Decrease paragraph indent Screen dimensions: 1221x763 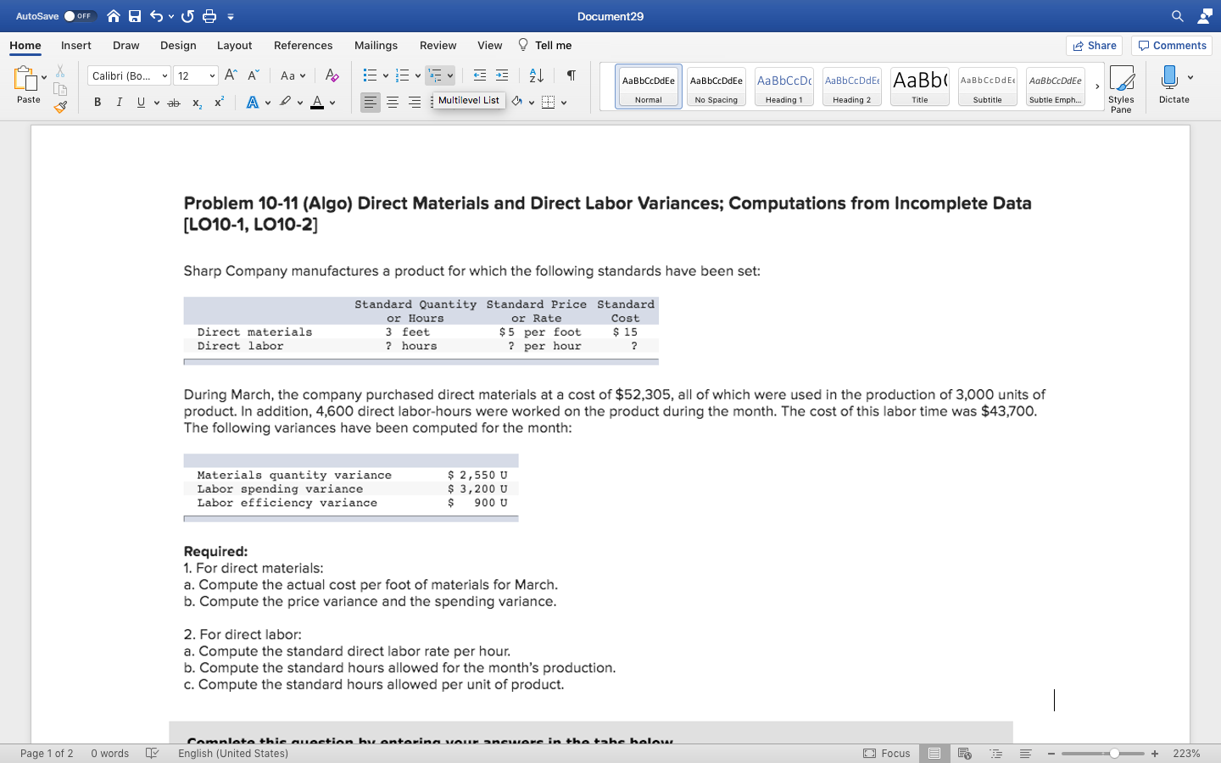480,75
